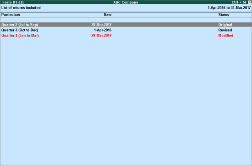Close the Form RT-III window
This screenshot has height=166, width=252.
250,2
